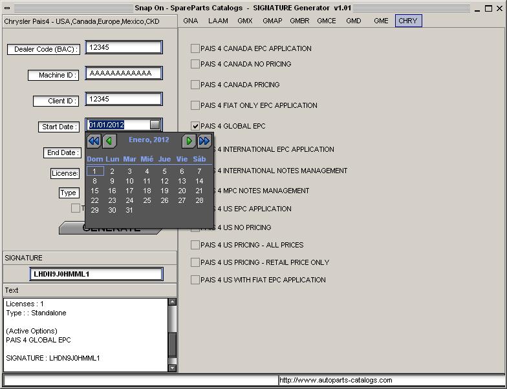507x389 pixels.
Task: Check PAIS 4 US PRICING - RETAIL PRICE ONLY
Action: tap(195, 262)
